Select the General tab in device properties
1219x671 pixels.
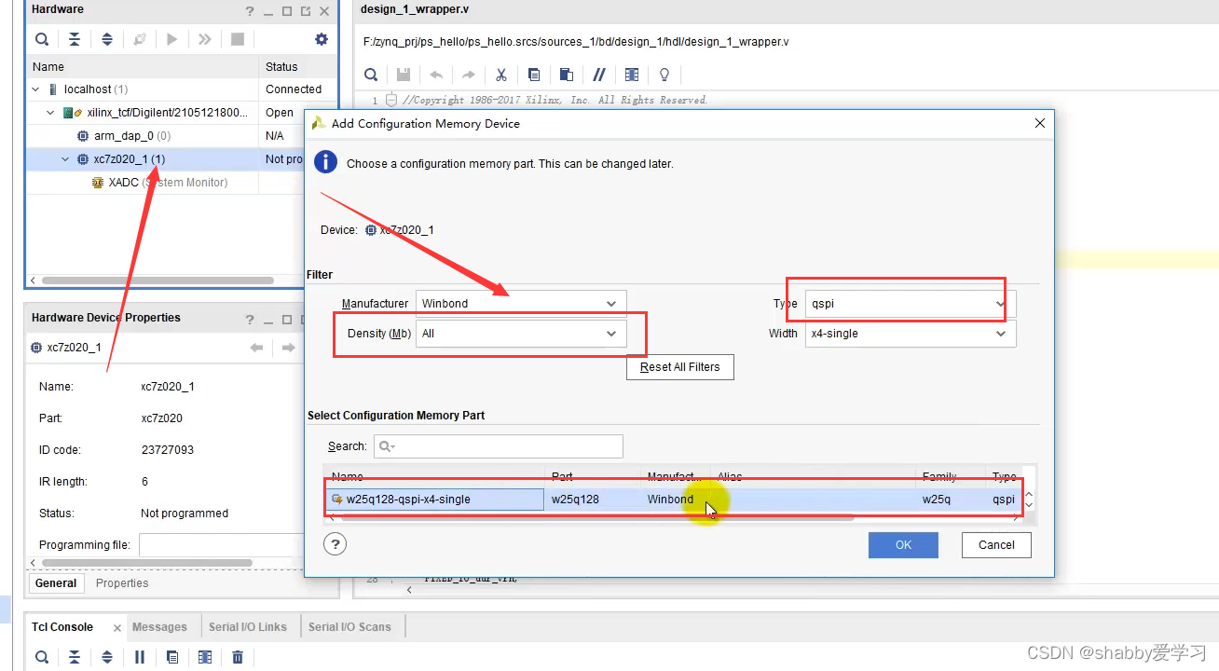(56, 583)
